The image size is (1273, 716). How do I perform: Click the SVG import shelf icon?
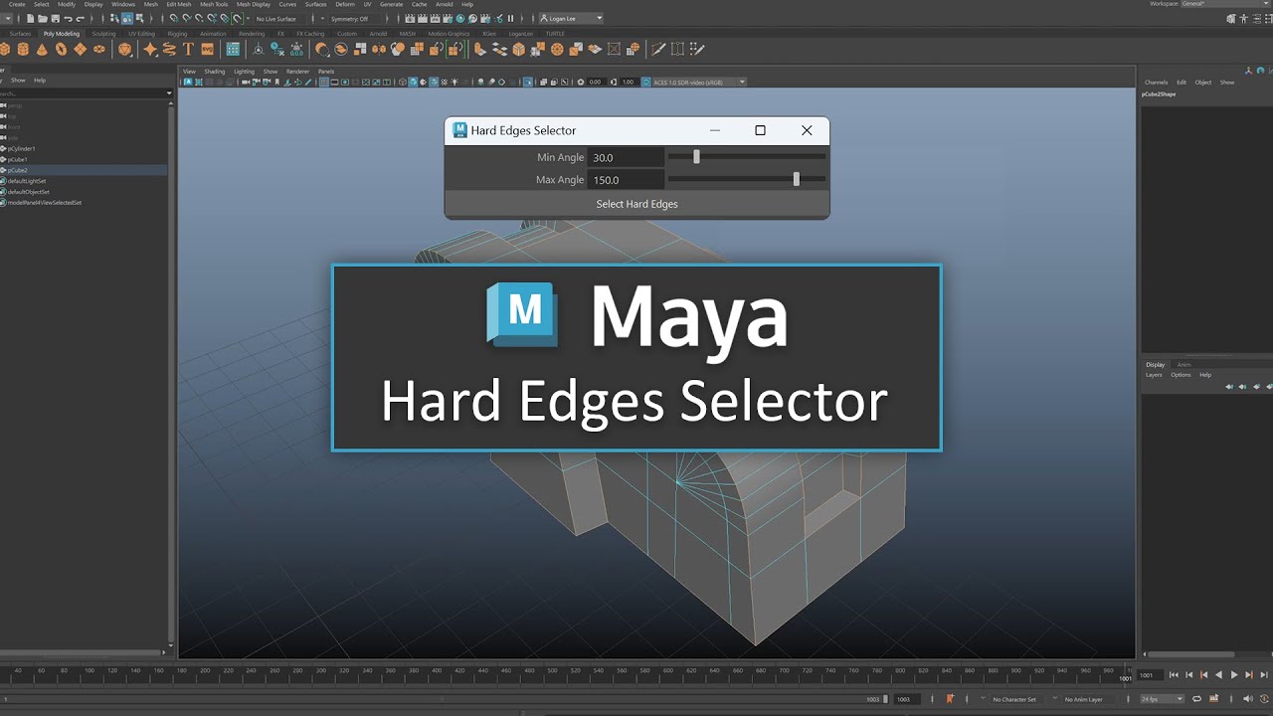tap(207, 49)
